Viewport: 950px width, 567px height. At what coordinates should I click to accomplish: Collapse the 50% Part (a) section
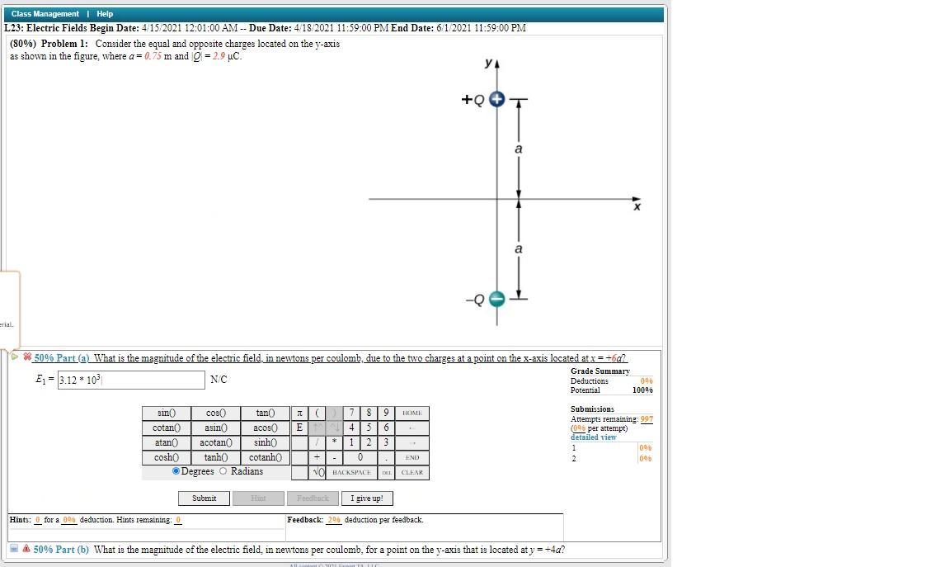[13, 357]
